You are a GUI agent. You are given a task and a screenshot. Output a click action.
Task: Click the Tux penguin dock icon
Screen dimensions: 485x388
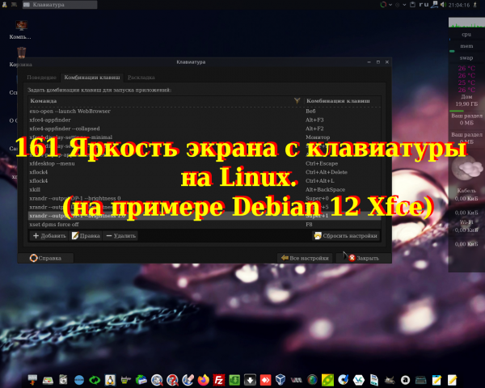[110, 380]
